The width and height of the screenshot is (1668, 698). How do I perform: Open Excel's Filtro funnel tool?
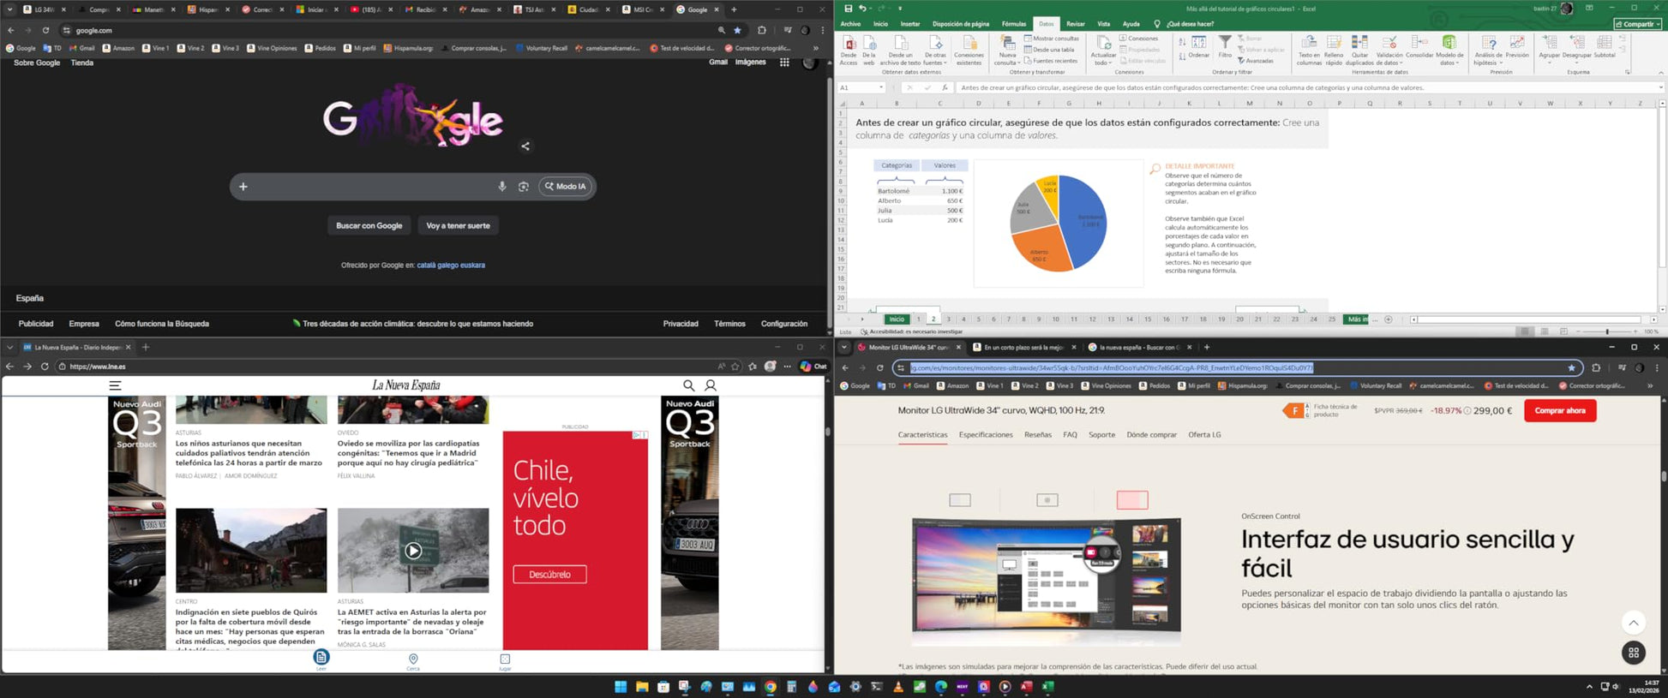click(1225, 46)
